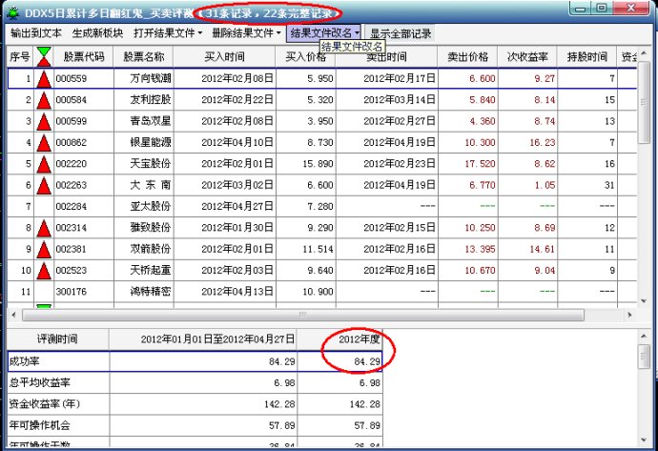Click red triangle icon for 雅致股份 row
The height and width of the screenshot is (451, 658).
[44, 228]
